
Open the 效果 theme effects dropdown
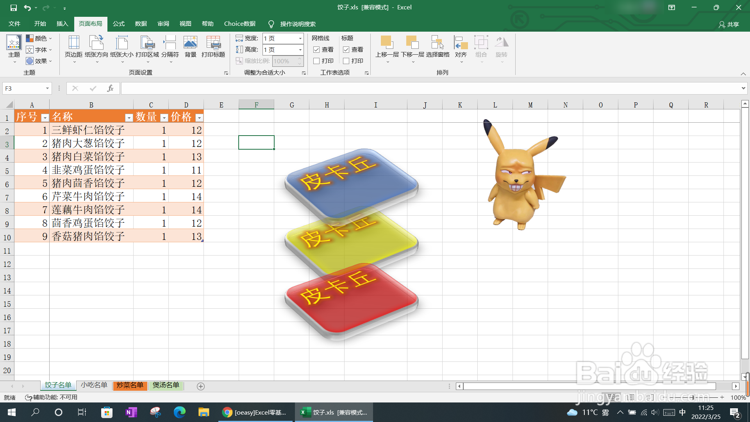pos(39,61)
